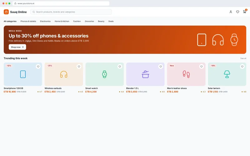This screenshot has width=250, height=156.
Task: Go to Beauty category
Action: [x=101, y=21]
